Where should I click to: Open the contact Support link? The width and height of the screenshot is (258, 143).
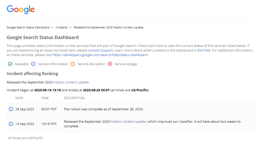100,50
